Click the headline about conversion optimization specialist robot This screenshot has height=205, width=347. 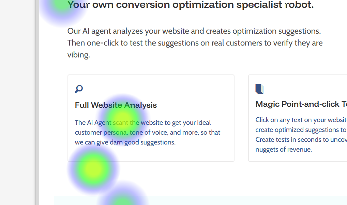coord(190,5)
